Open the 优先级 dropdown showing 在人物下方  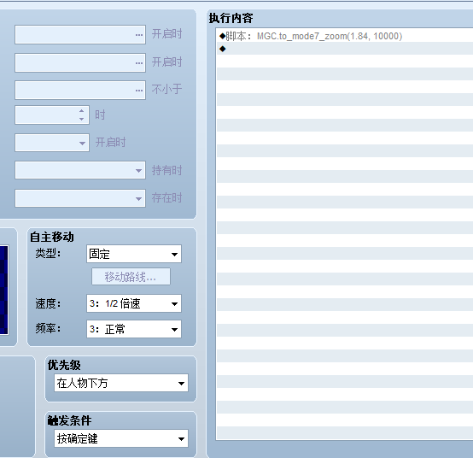point(121,383)
